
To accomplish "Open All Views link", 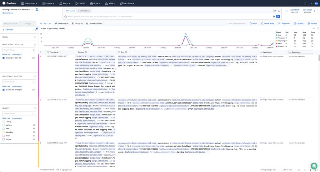I will click(x=8, y=13).
